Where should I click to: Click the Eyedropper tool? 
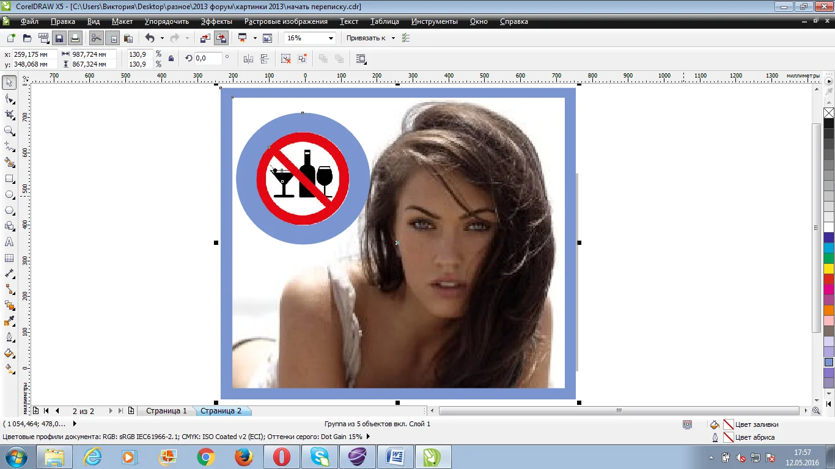(x=9, y=321)
